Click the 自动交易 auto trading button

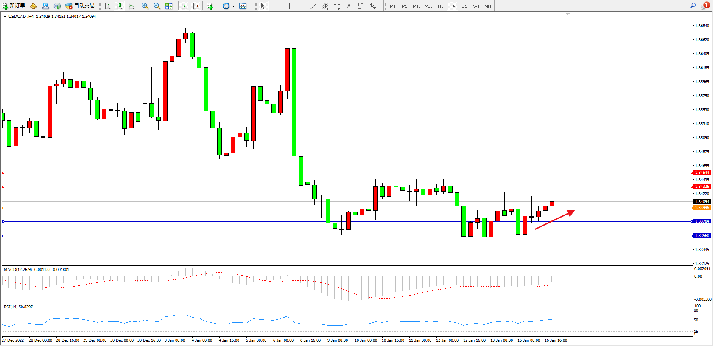coord(80,6)
